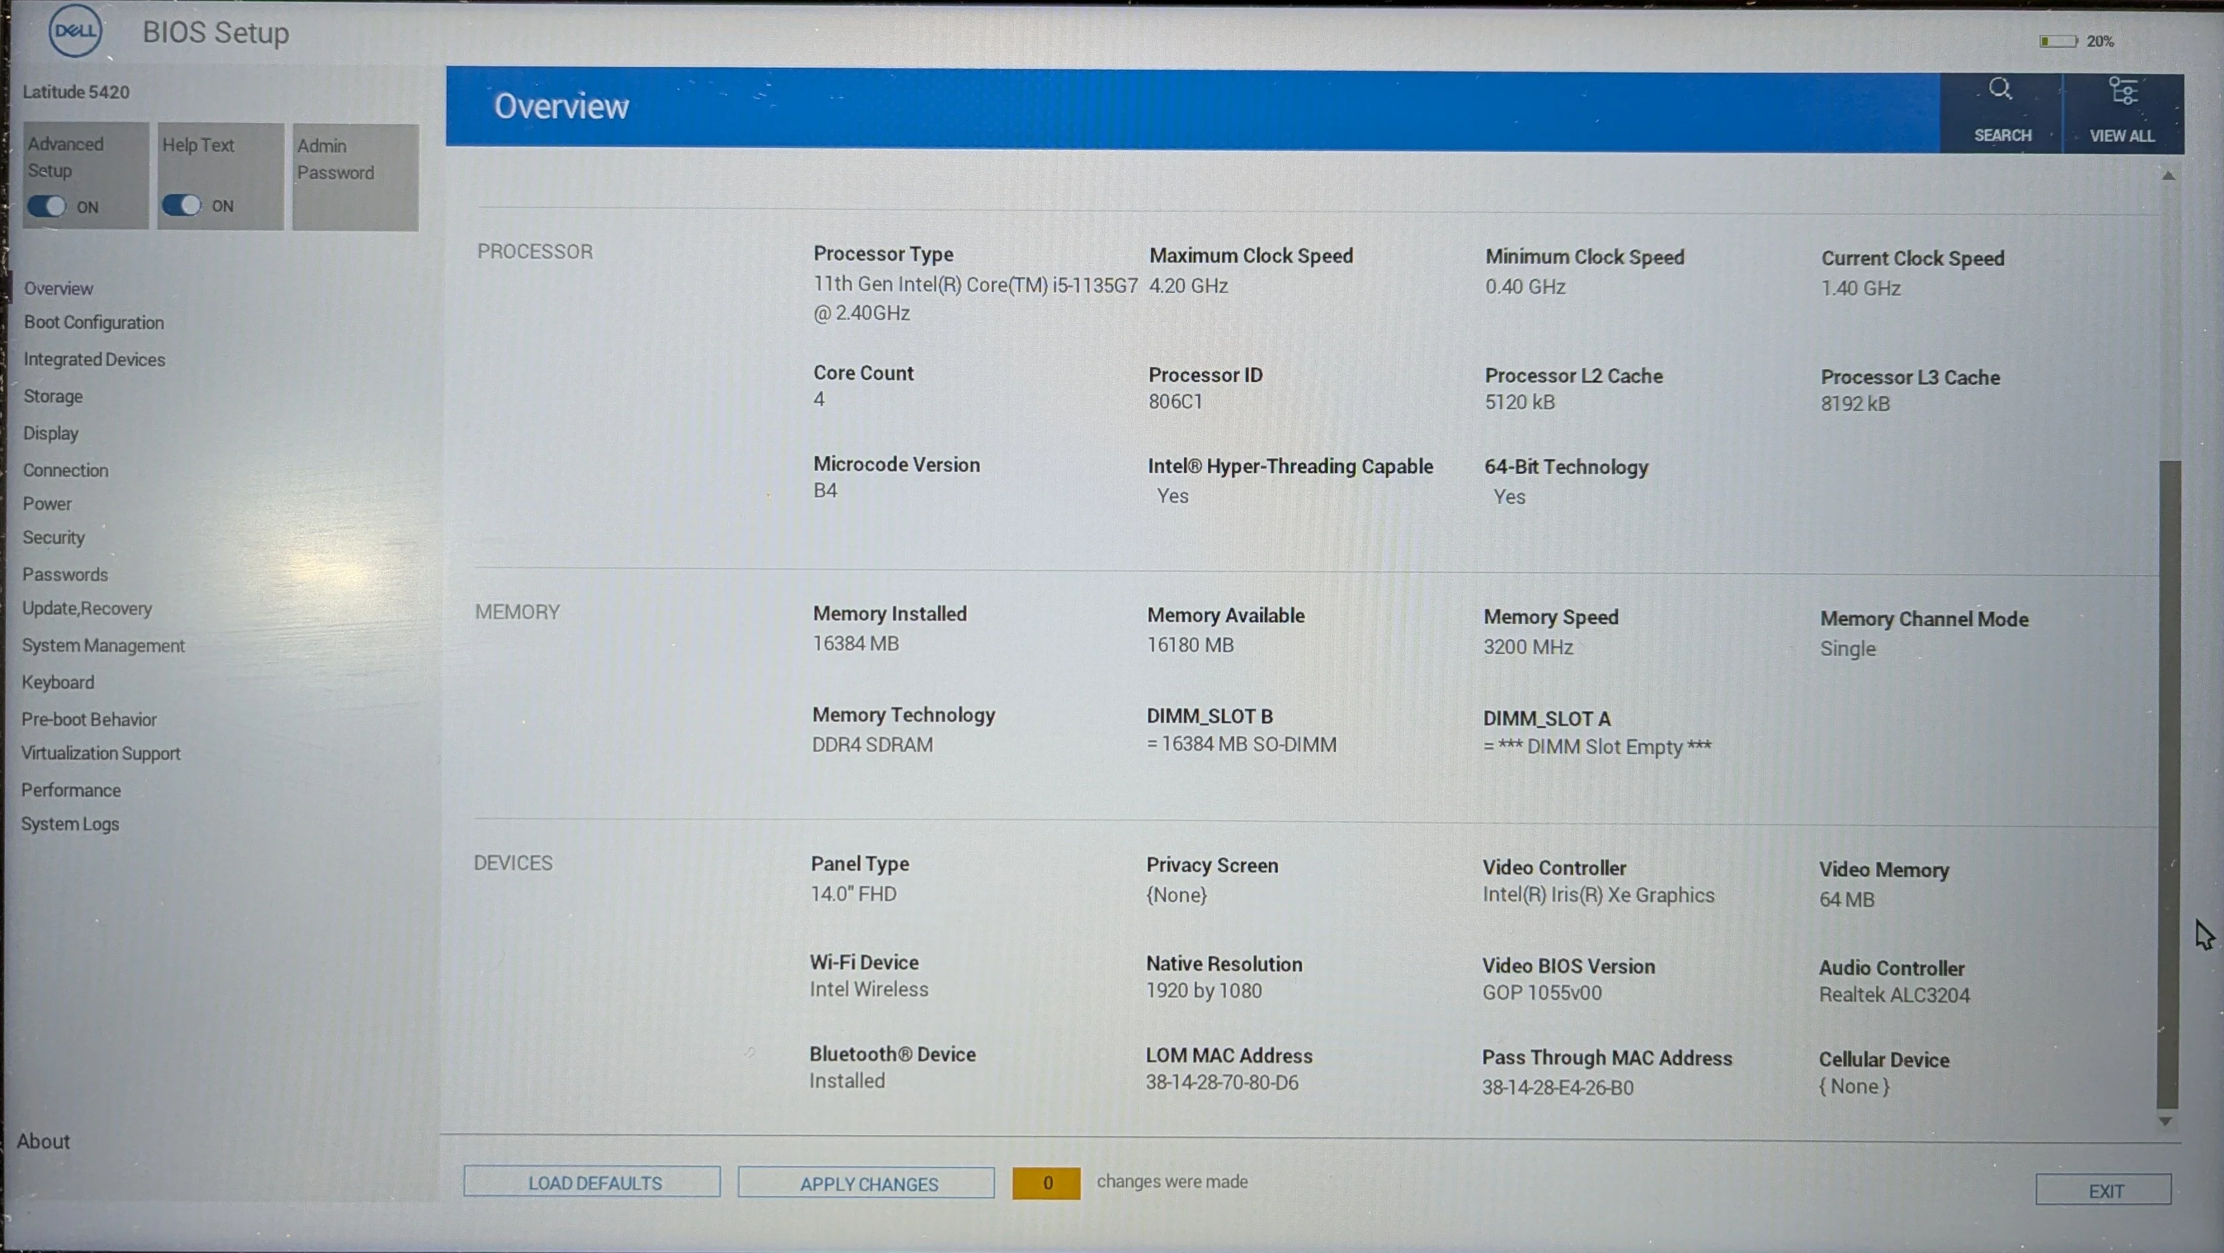Screen dimensions: 2224x1253
Task: Click LOM MAC Address 38-14-28-70-80-D6
Action: (1221, 1083)
